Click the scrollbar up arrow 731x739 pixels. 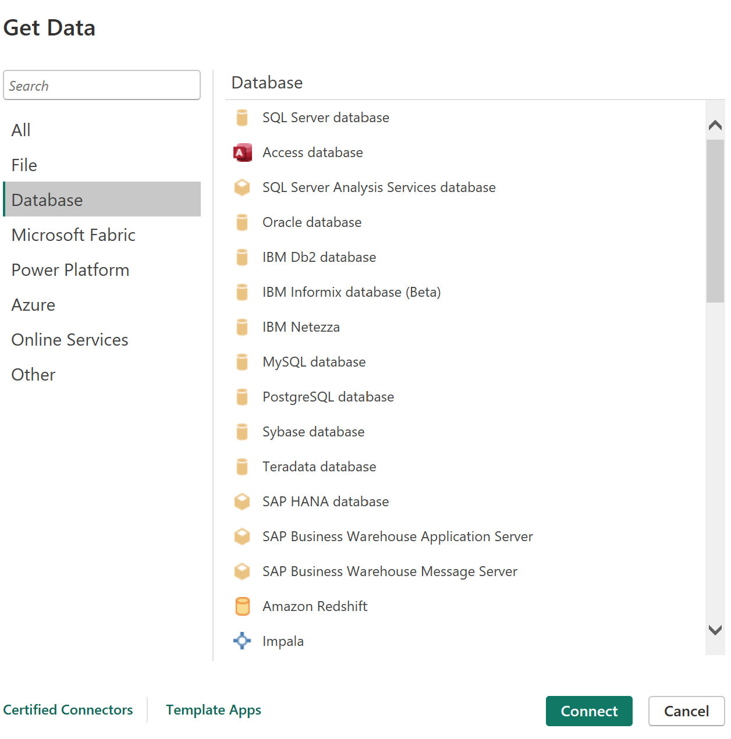pos(715,125)
